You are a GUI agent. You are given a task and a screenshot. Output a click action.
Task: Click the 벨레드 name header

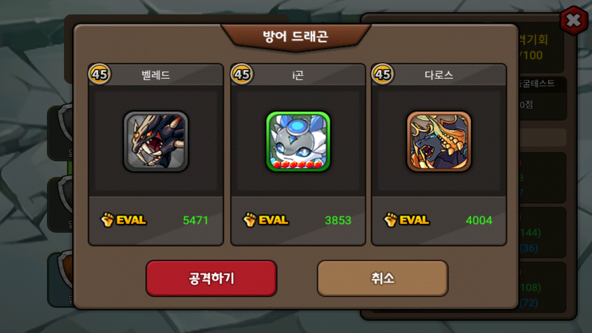(156, 75)
